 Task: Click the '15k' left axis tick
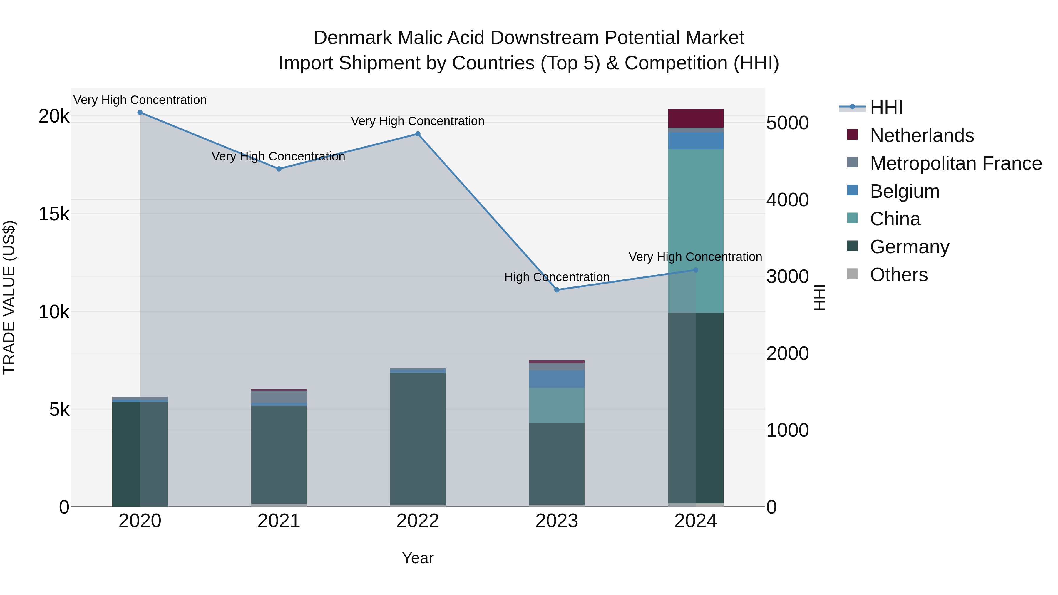coord(54,214)
